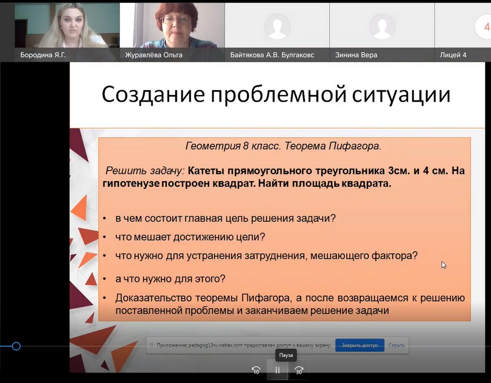Click the Байтякова А.В. Булгаковс name label
Image resolution: width=491 pixels, height=383 pixels.
coord(272,55)
